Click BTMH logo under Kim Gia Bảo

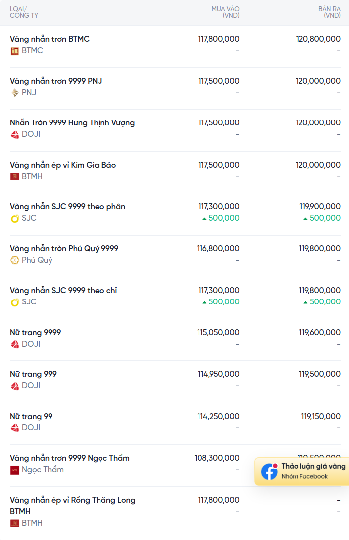(x=15, y=176)
